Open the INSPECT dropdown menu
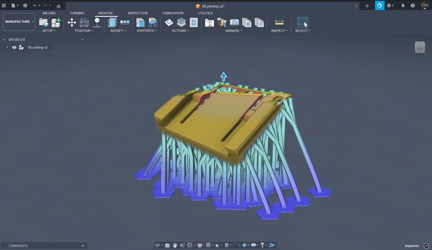432x250 pixels. pos(279,30)
